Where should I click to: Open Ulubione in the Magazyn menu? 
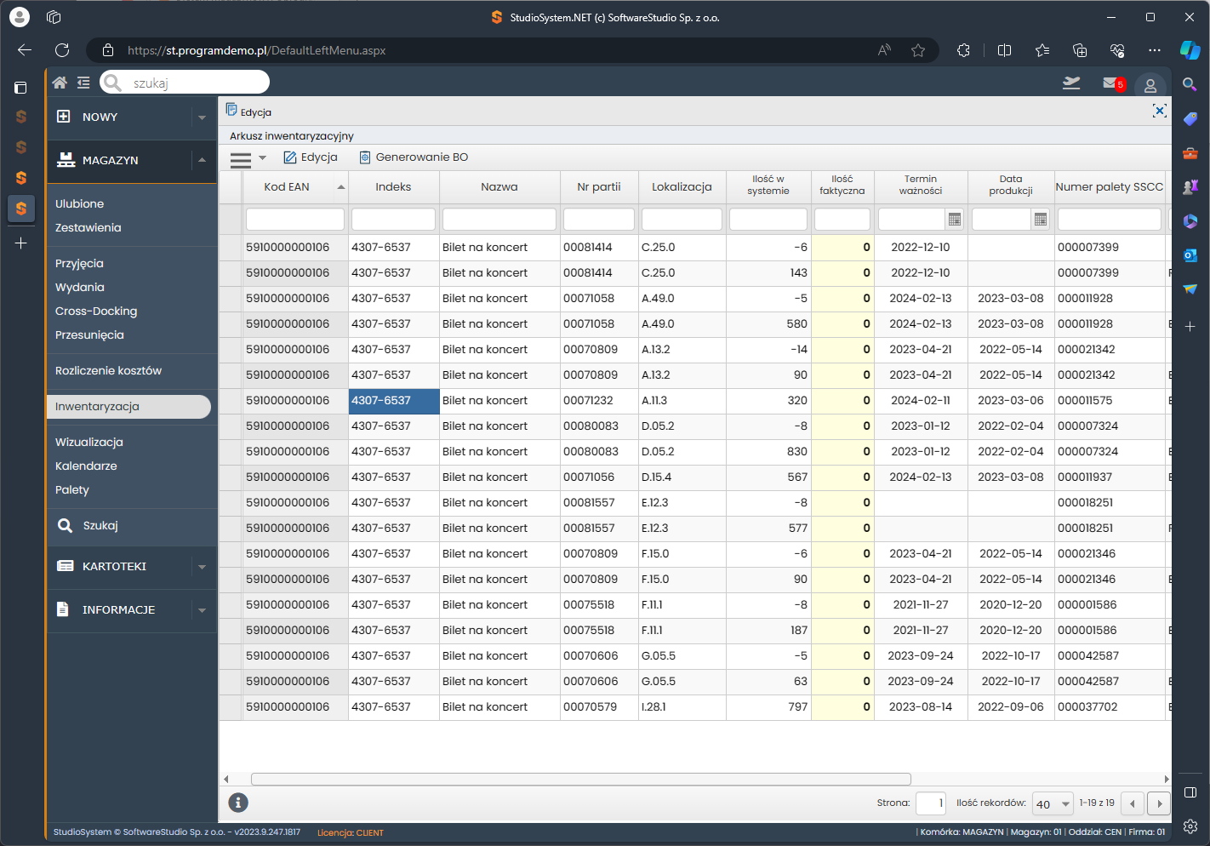[80, 204]
